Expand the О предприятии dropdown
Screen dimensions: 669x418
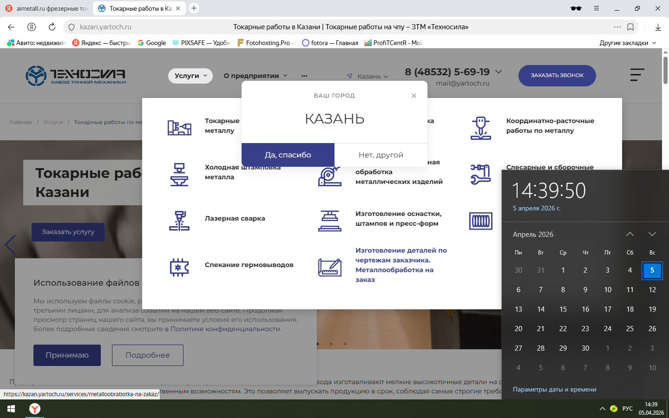[255, 76]
